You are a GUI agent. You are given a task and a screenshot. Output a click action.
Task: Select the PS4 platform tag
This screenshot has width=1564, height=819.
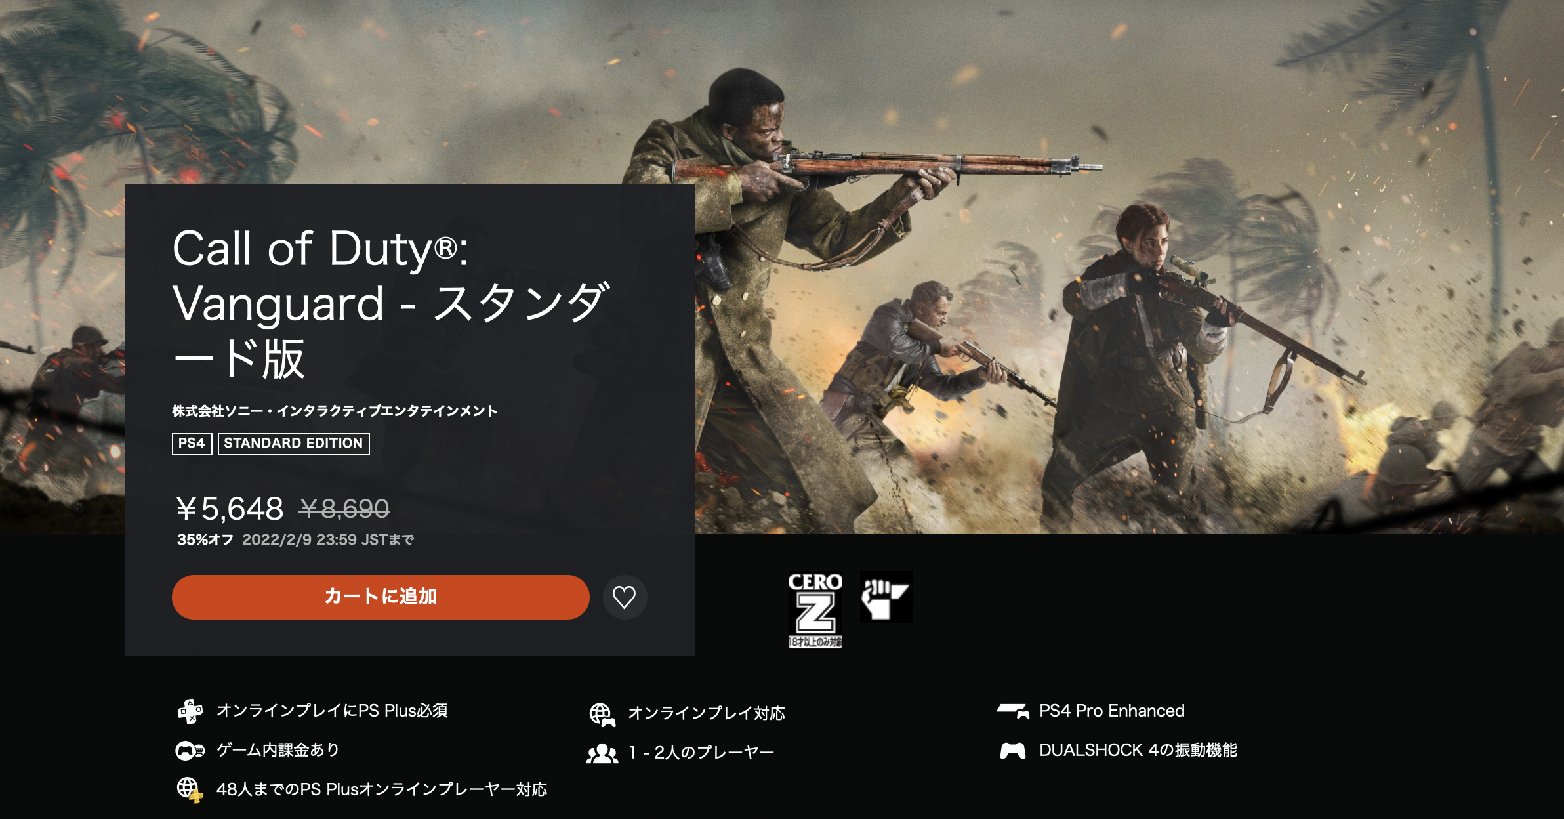coord(192,444)
